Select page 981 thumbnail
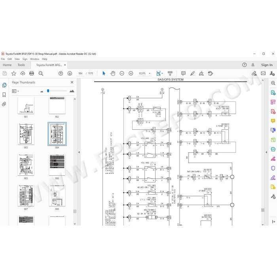 (x=26, y=105)
